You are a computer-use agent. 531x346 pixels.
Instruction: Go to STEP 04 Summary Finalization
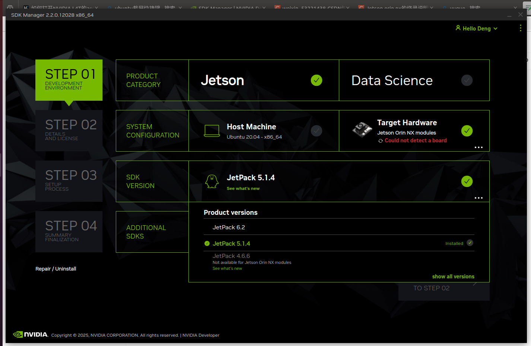coord(69,232)
